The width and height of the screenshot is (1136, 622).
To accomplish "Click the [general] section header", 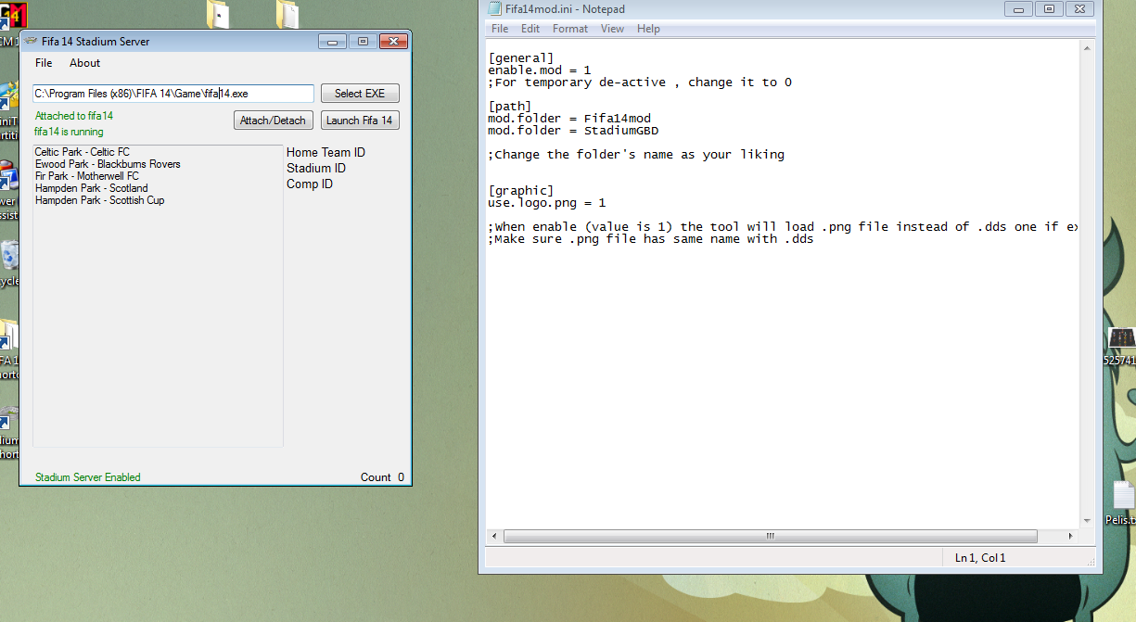I will pos(521,58).
